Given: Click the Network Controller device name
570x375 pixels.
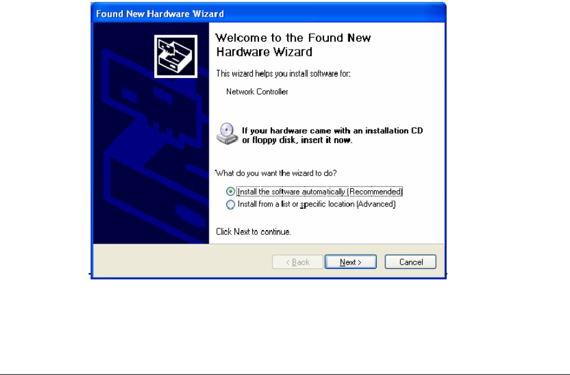Looking at the screenshot, I should [x=257, y=92].
